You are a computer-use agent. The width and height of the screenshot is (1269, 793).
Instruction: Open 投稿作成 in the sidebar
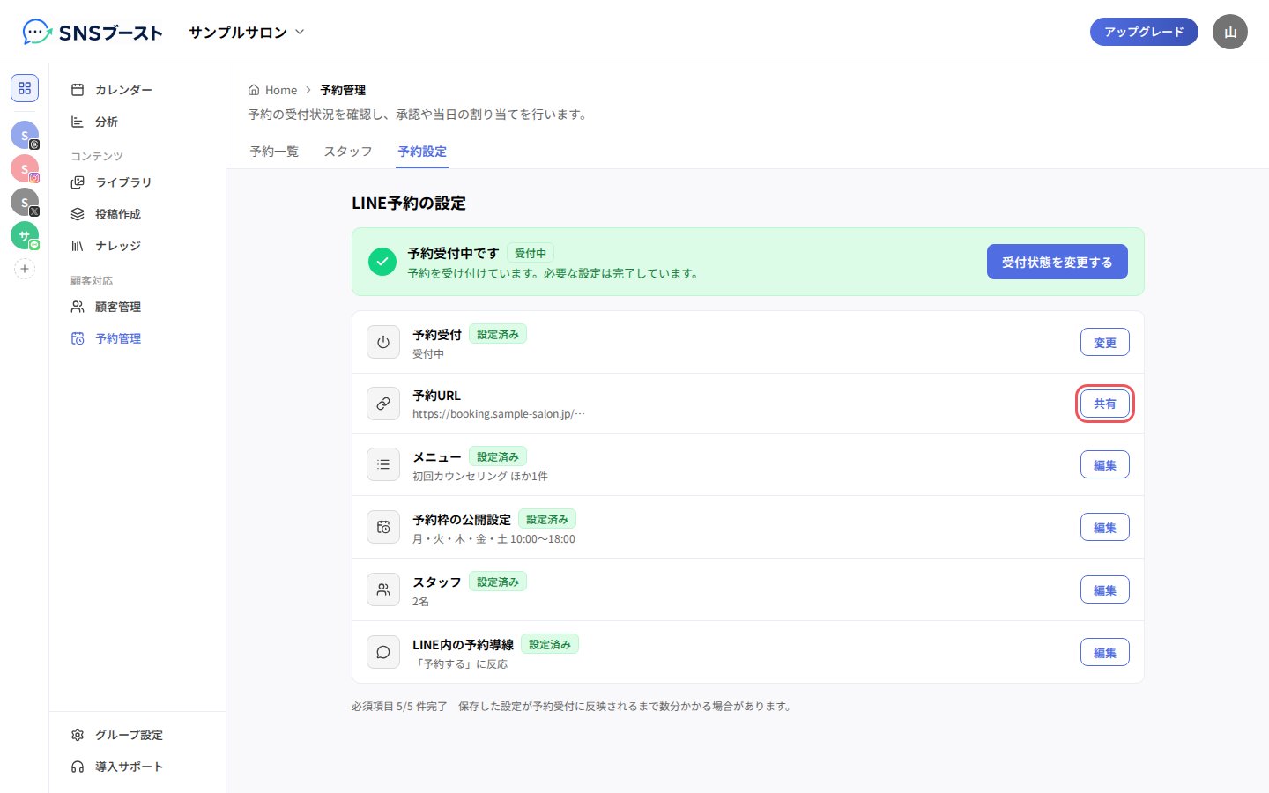point(137,214)
